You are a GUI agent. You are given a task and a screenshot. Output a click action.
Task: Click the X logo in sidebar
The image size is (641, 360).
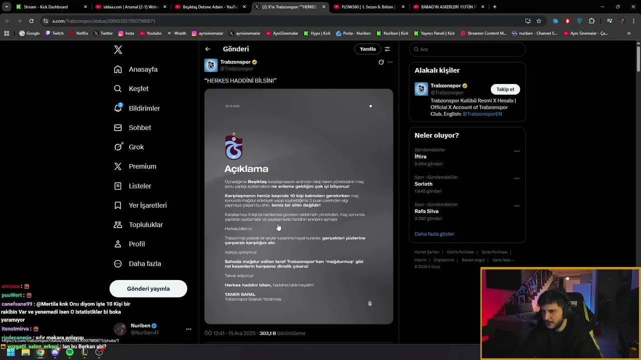tap(118, 49)
